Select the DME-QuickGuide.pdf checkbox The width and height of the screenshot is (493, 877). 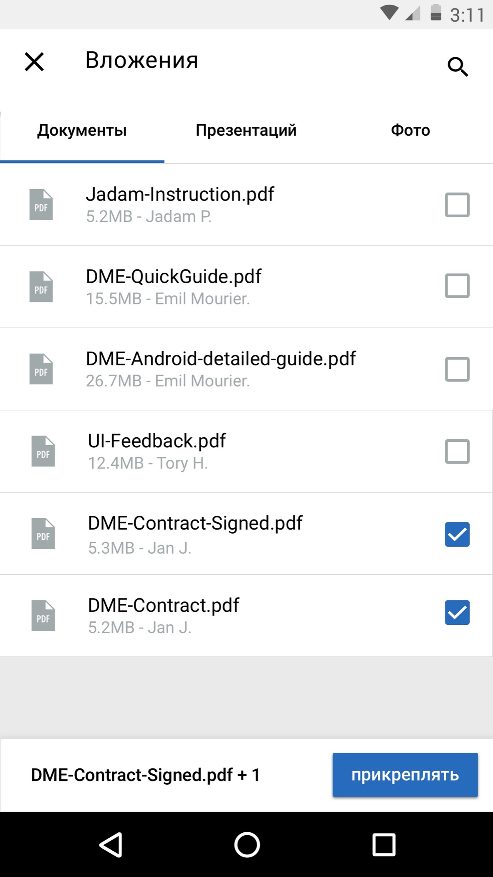457,286
